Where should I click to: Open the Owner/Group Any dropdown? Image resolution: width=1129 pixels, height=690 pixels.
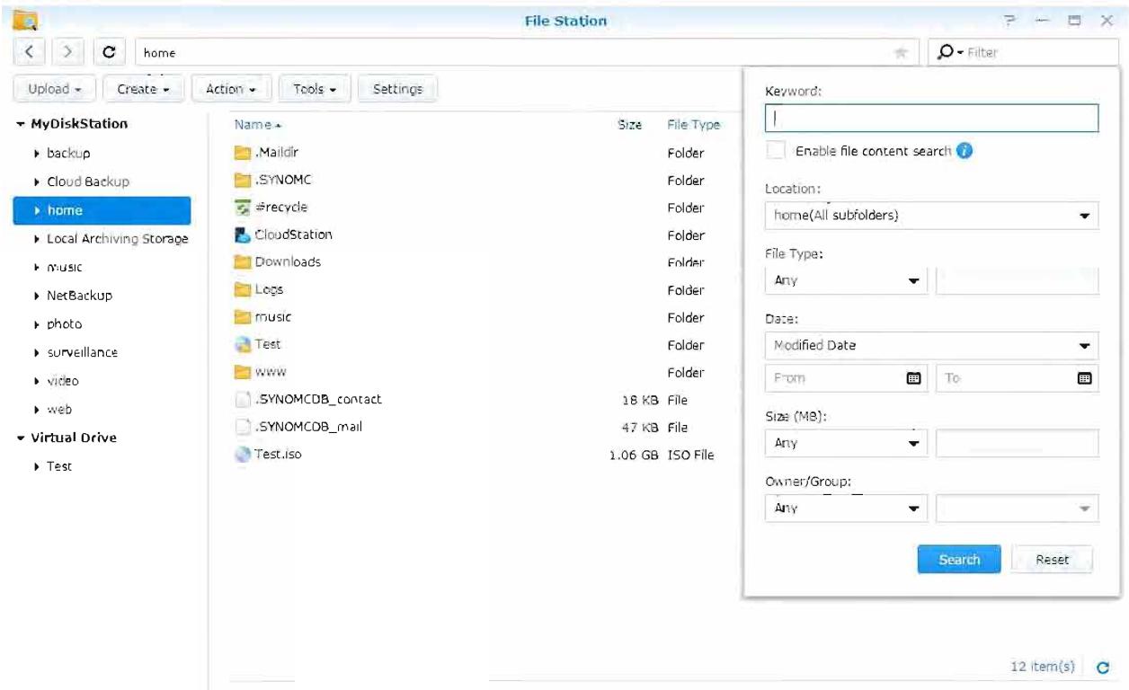846,509
